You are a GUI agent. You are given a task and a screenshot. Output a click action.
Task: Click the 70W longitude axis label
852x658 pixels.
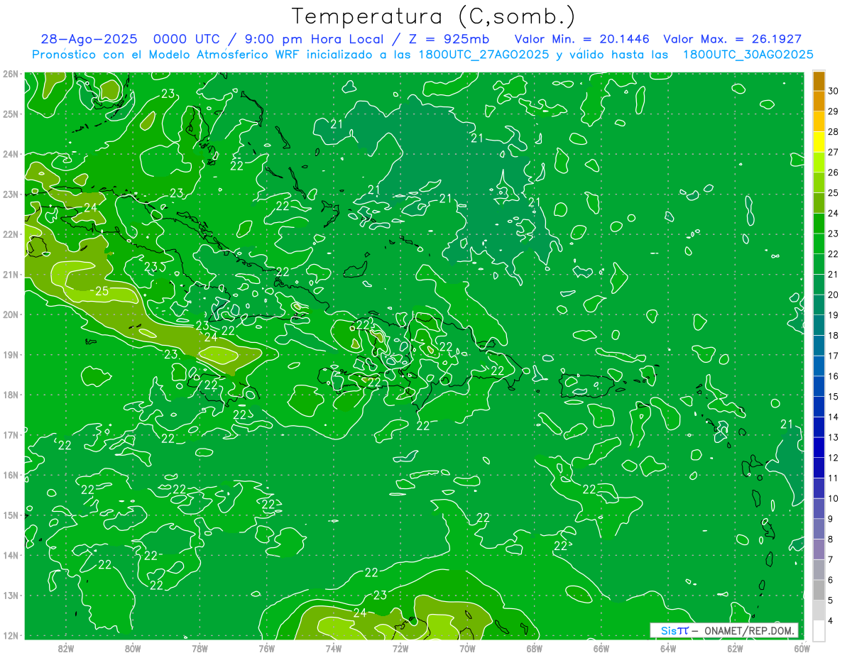coord(467,648)
